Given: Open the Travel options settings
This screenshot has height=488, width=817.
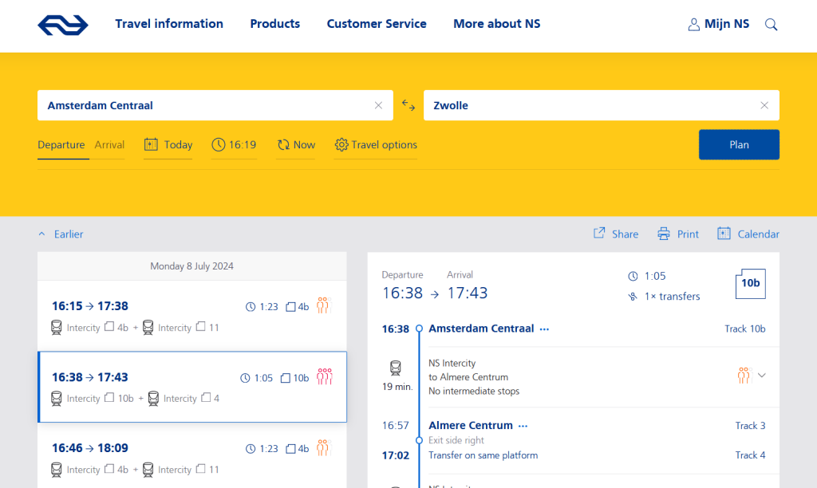Looking at the screenshot, I should click(376, 145).
